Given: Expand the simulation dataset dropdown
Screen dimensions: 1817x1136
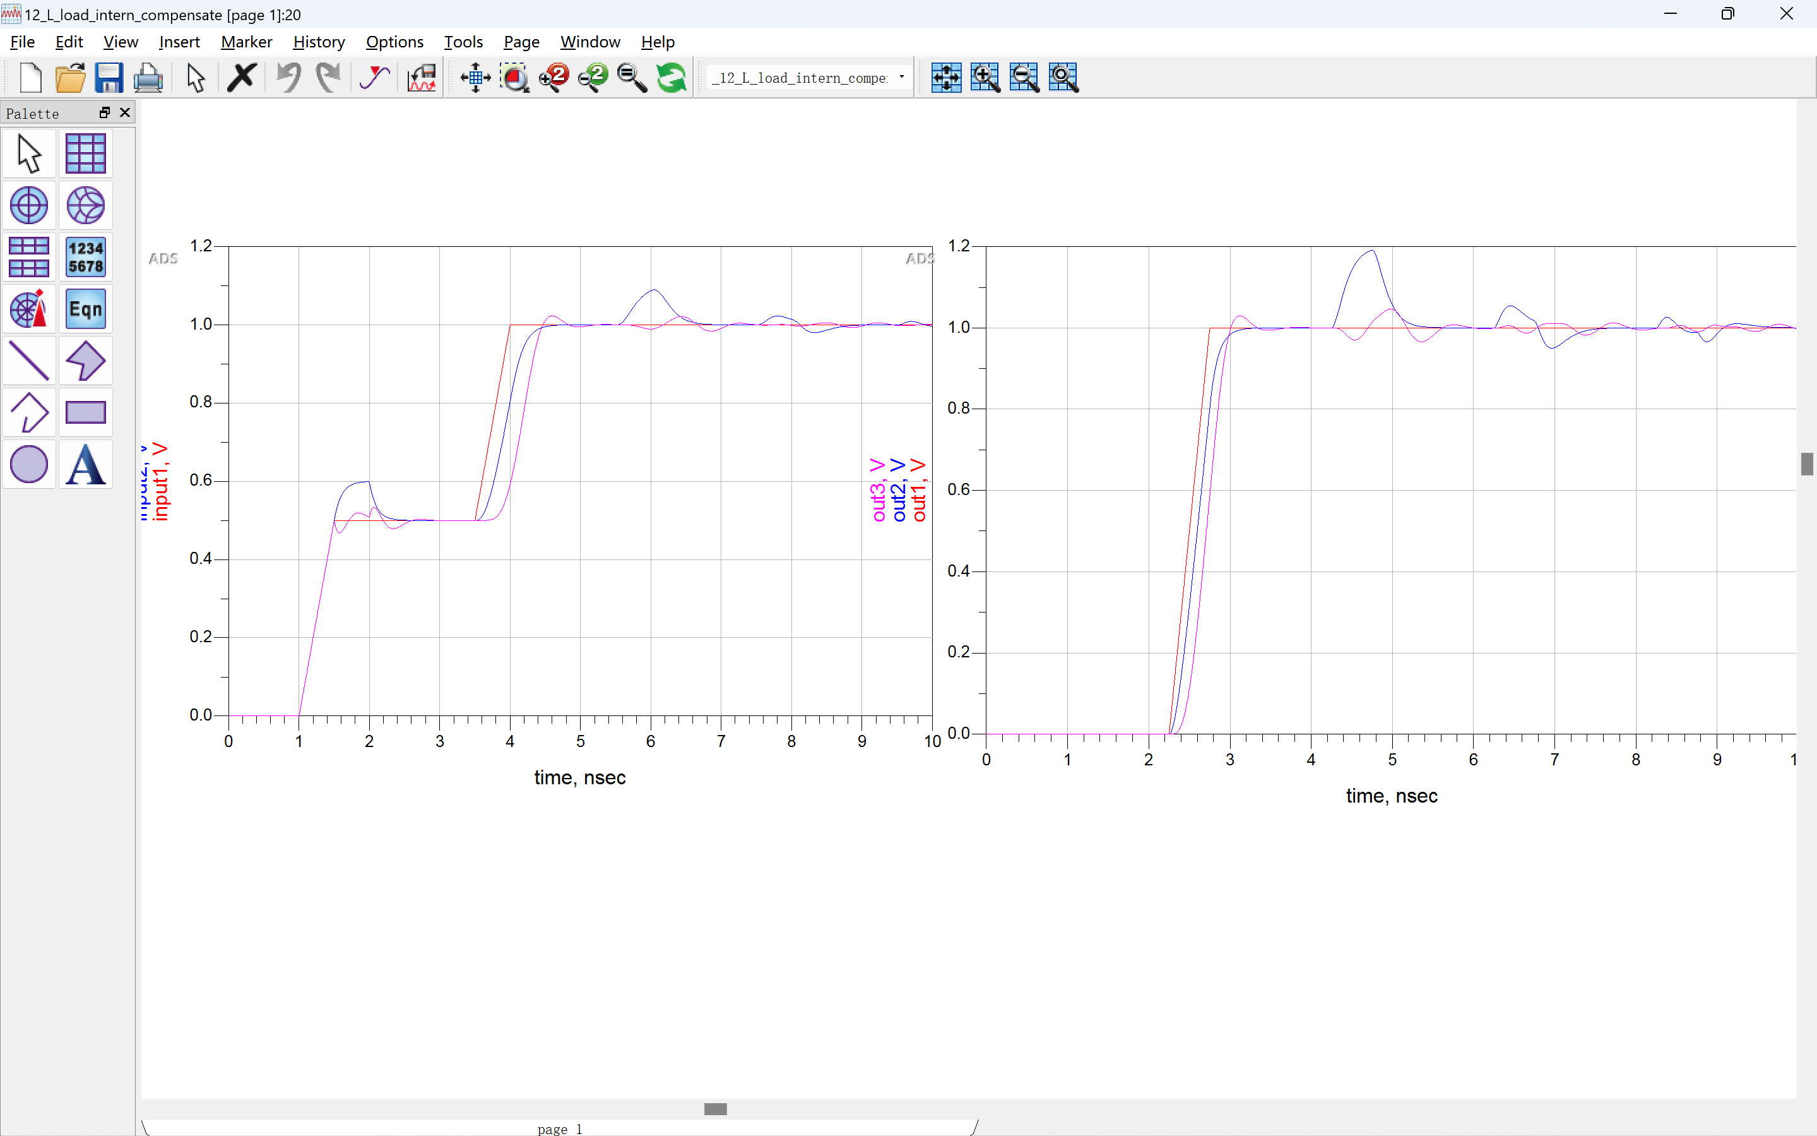Looking at the screenshot, I should coord(903,77).
